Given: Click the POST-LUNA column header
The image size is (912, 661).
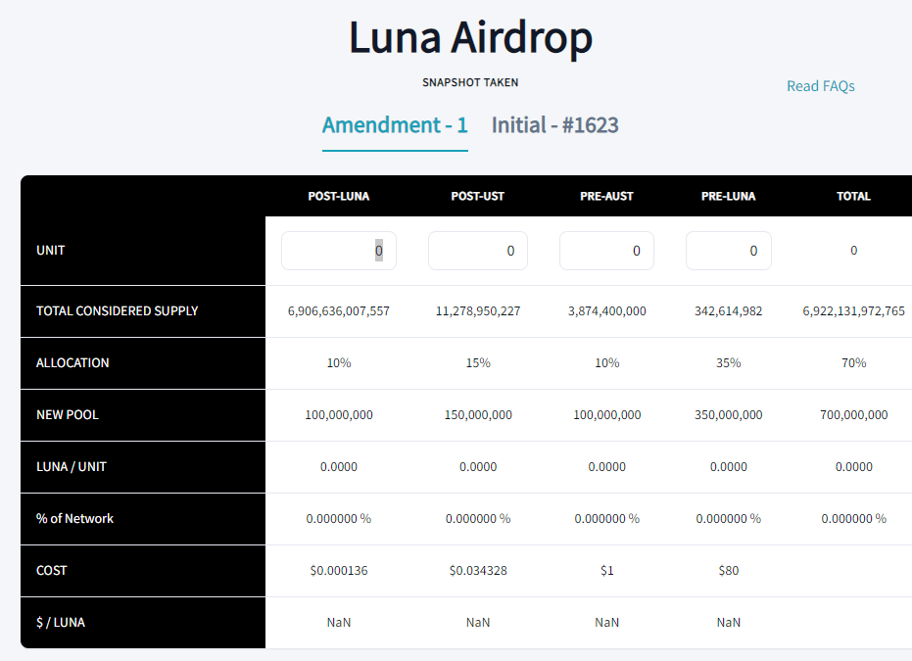Looking at the screenshot, I should tap(339, 197).
